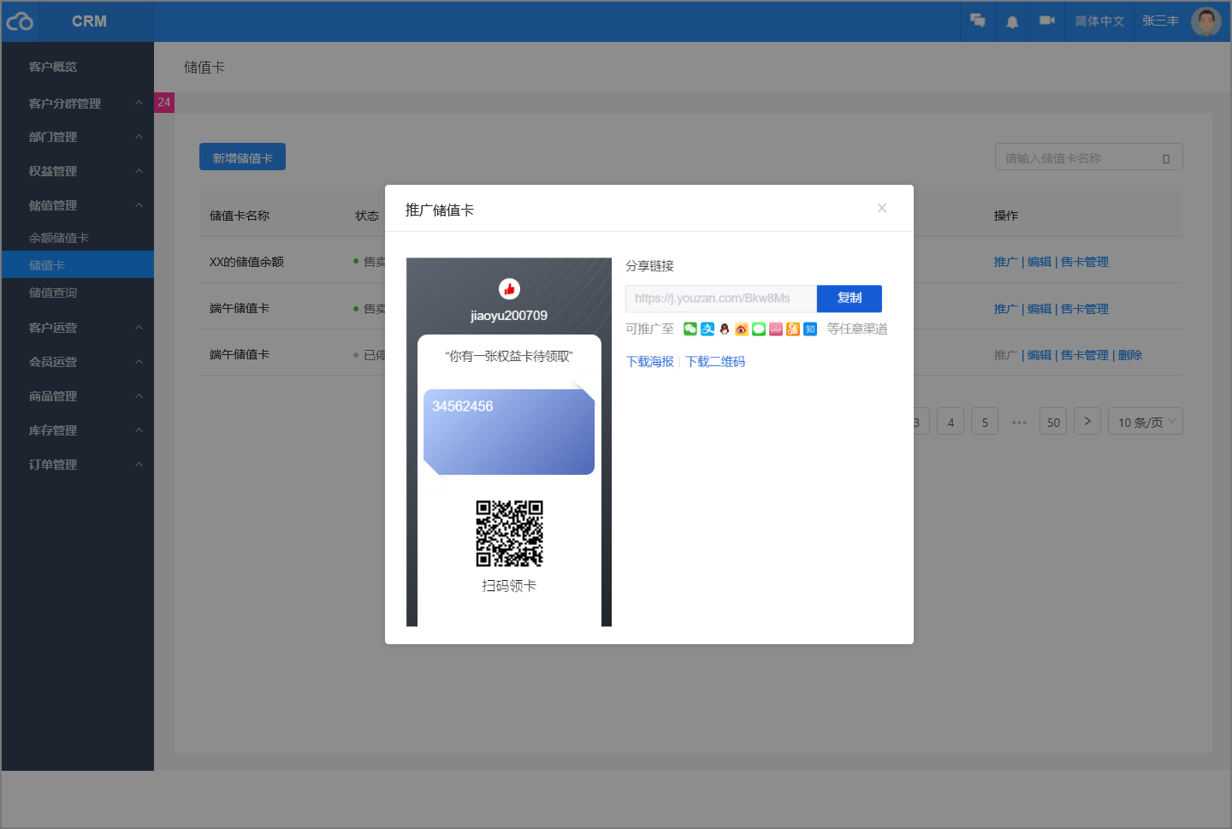The height and width of the screenshot is (829, 1232).
Task: Click the CRM cloud logo
Action: click(20, 21)
